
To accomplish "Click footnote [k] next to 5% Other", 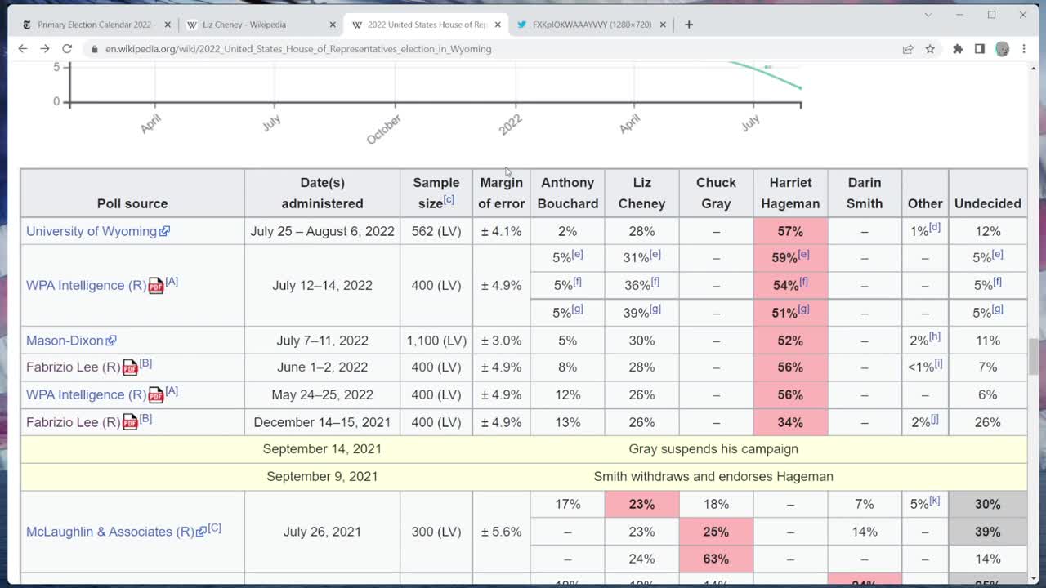I will (x=934, y=501).
